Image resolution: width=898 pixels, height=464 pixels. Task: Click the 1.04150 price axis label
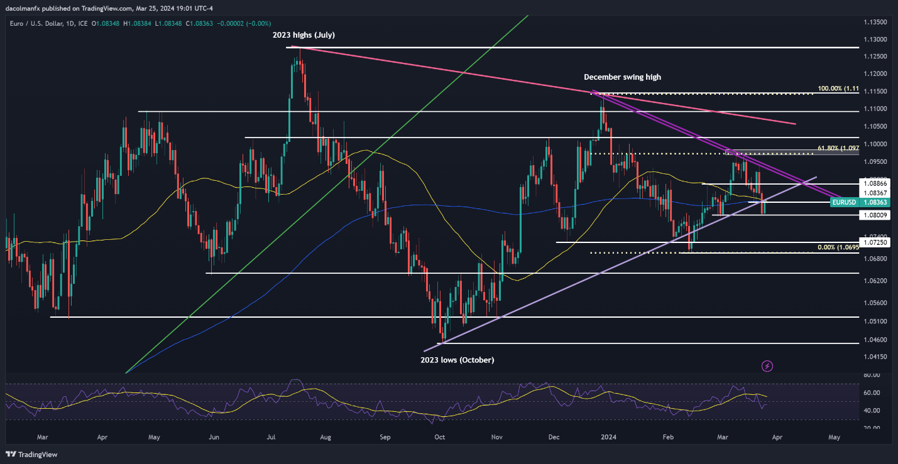pyautogui.click(x=875, y=357)
